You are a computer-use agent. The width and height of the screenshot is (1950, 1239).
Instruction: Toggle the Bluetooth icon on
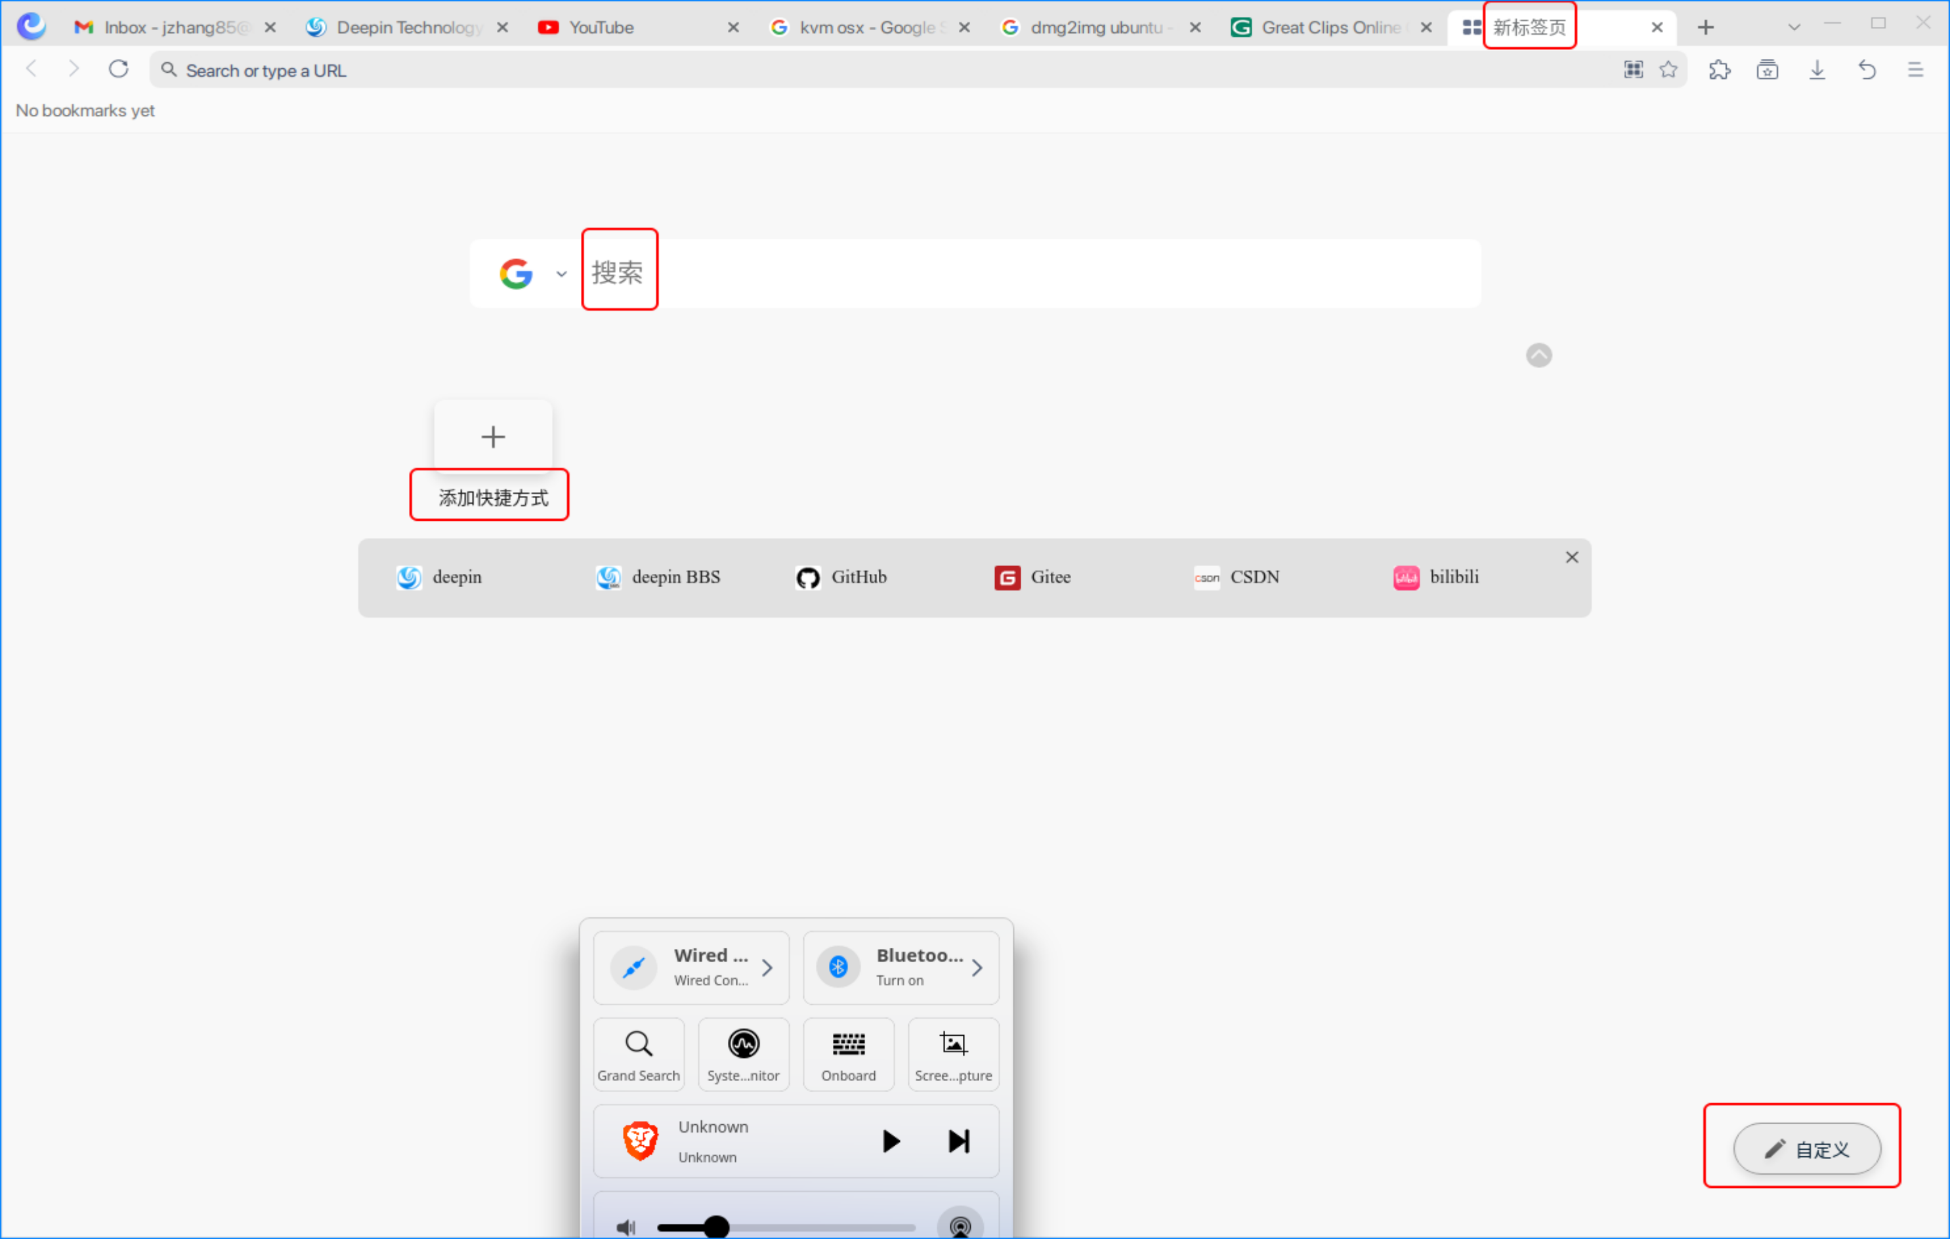(838, 967)
